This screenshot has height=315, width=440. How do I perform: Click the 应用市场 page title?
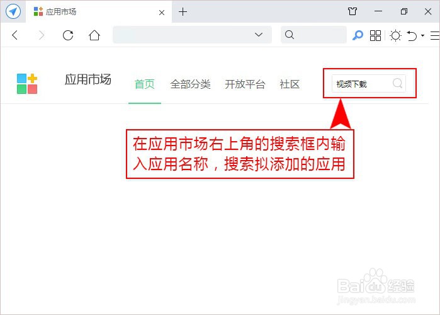(x=88, y=79)
